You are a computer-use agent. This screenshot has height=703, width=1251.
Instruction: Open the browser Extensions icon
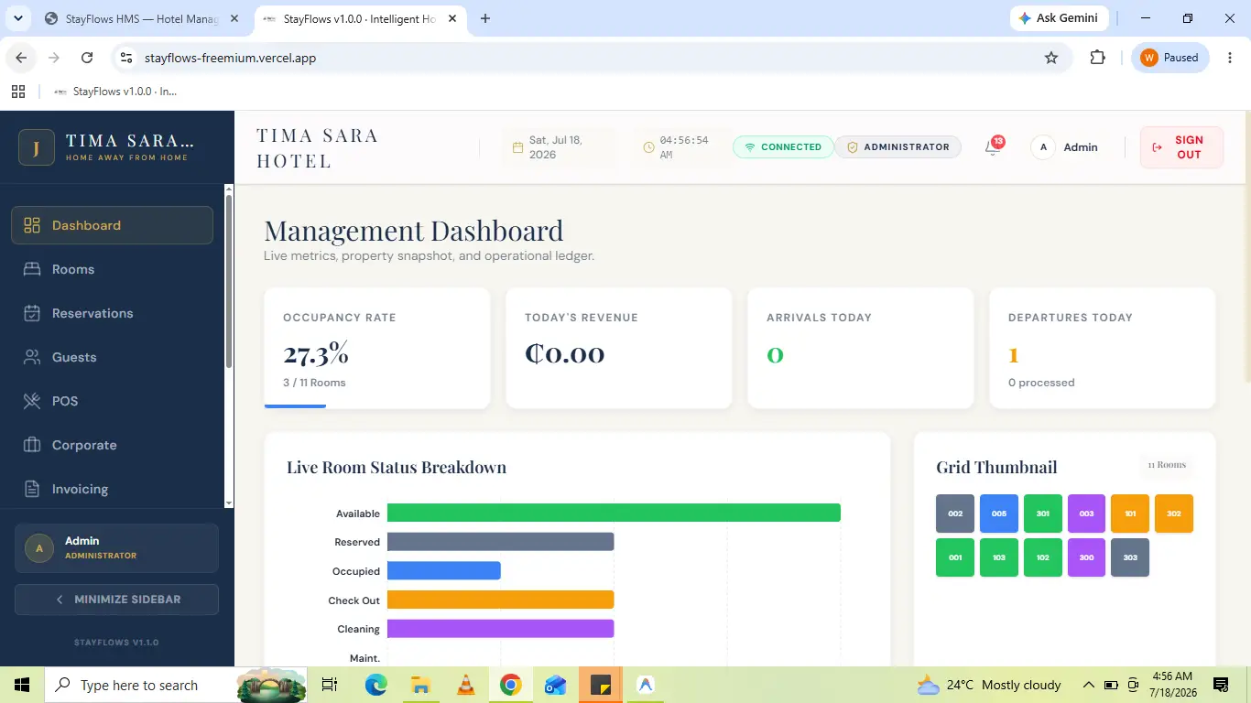click(1097, 58)
